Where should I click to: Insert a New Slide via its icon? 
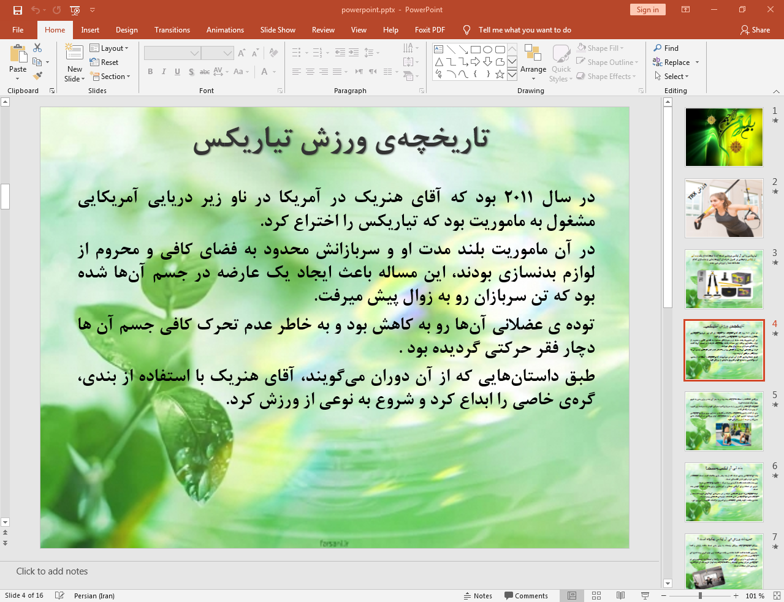coord(74,53)
